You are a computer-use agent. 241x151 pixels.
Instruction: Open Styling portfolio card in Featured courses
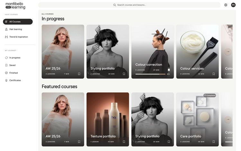[153, 119]
